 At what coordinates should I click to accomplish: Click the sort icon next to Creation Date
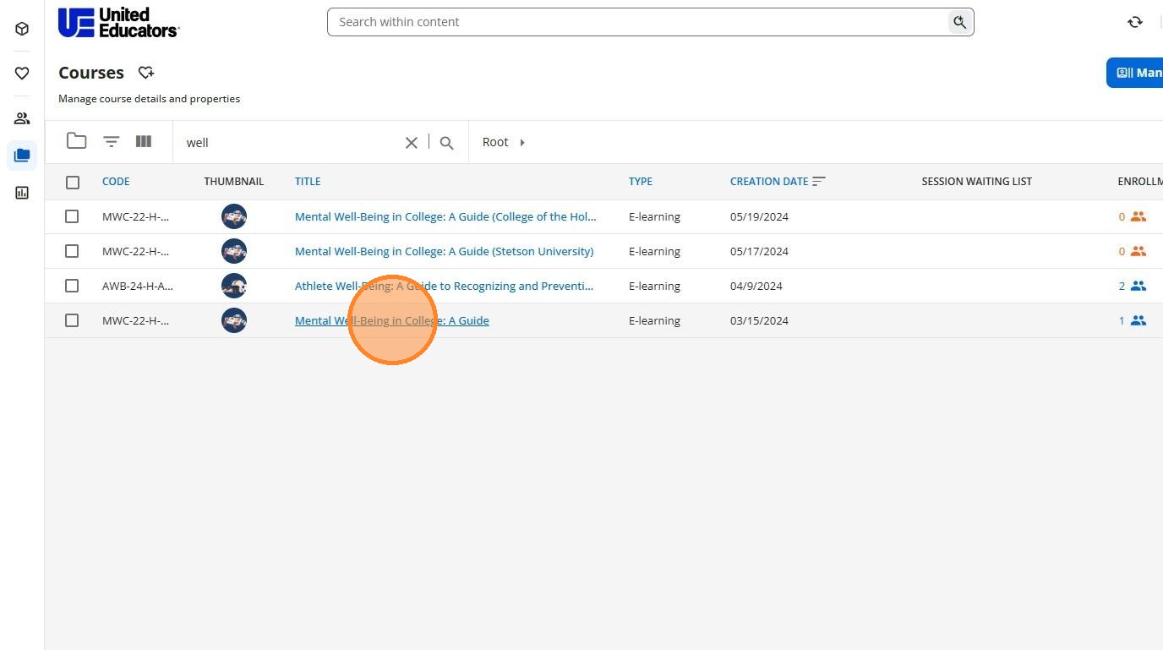[x=818, y=181]
